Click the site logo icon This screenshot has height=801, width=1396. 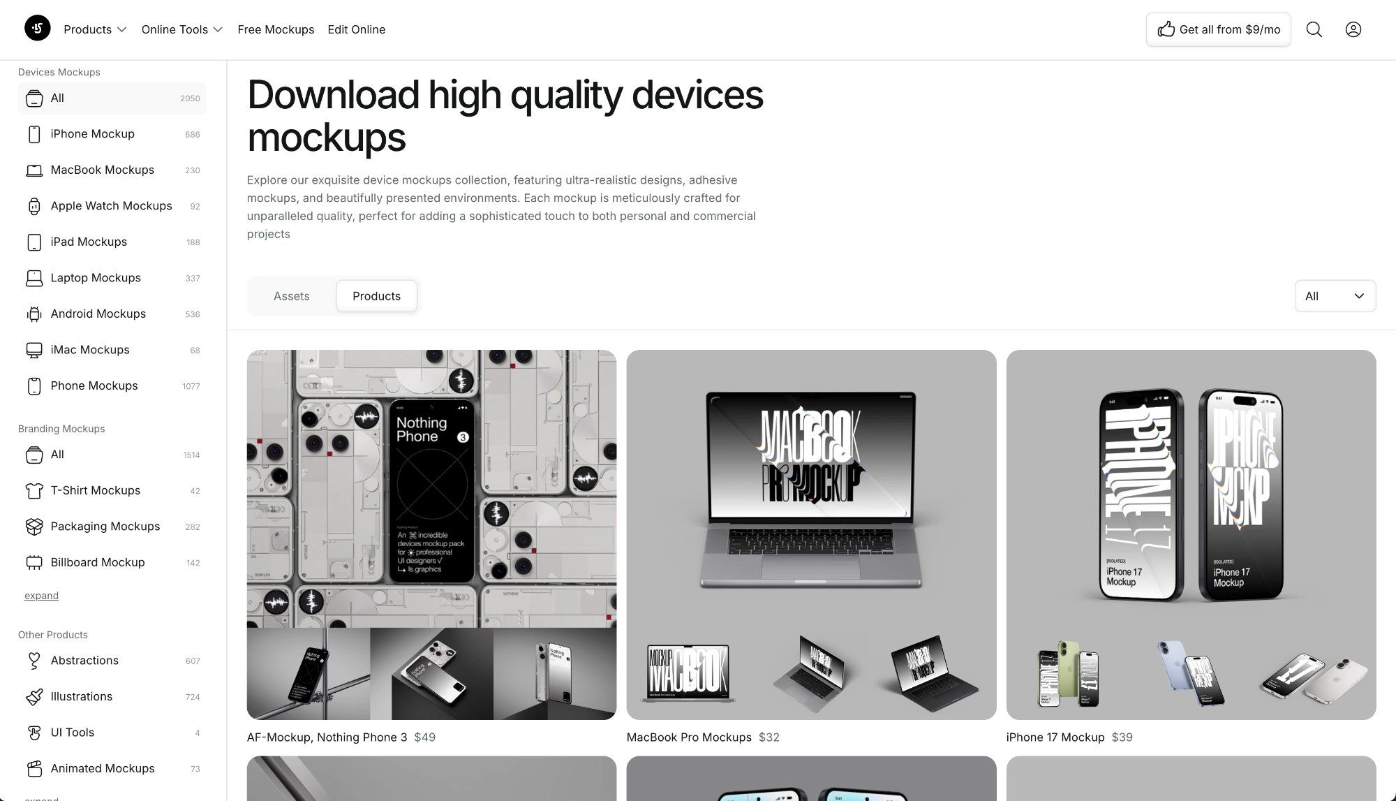click(38, 29)
